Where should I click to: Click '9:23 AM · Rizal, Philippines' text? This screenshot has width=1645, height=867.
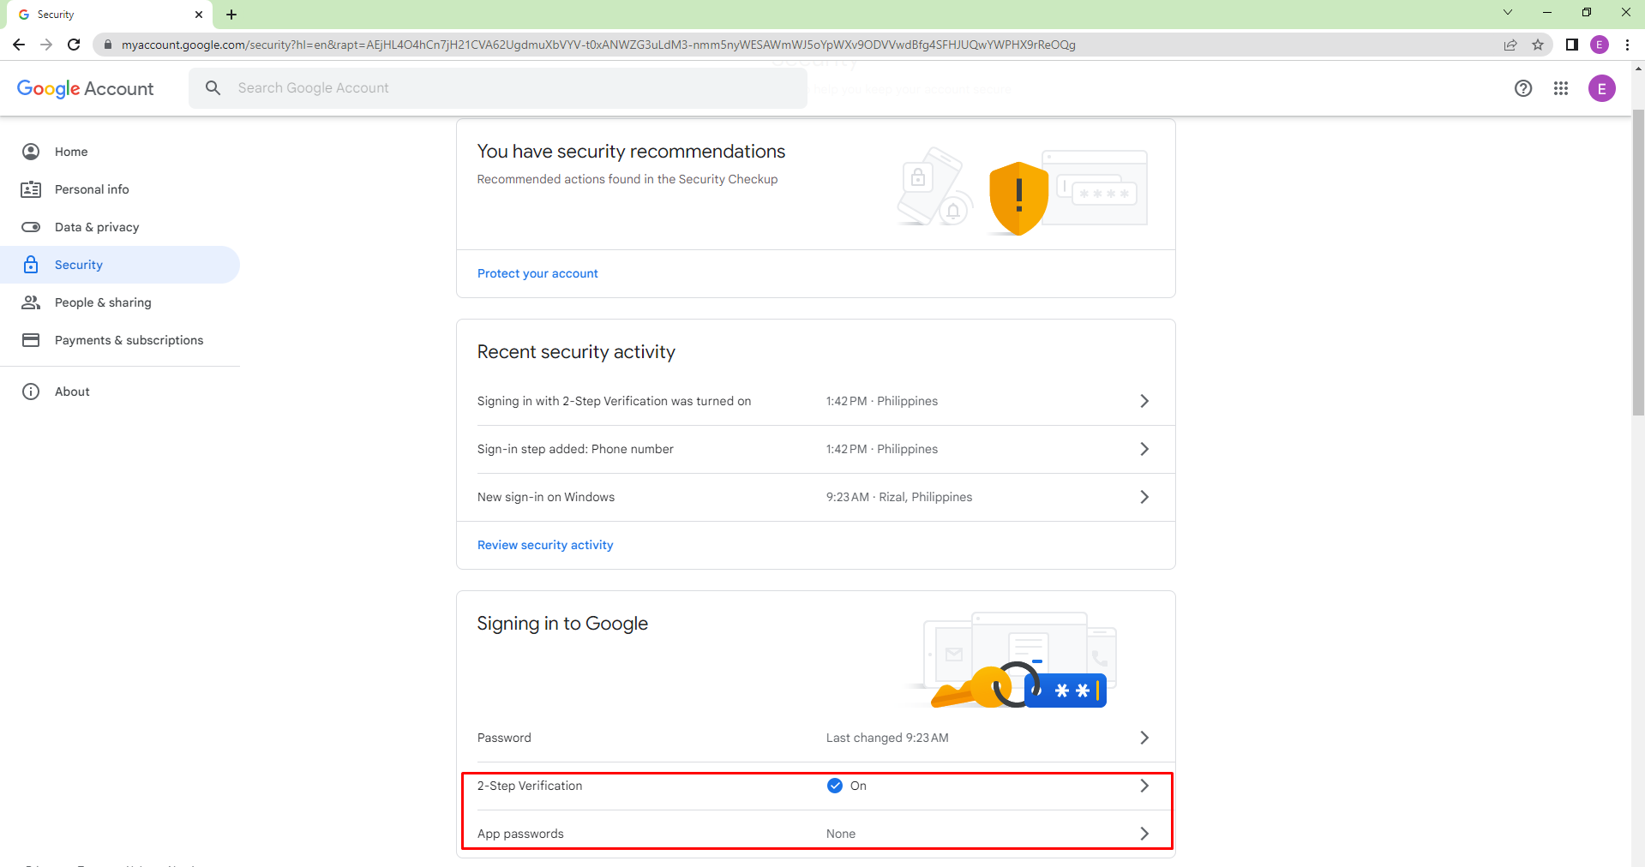point(899,497)
